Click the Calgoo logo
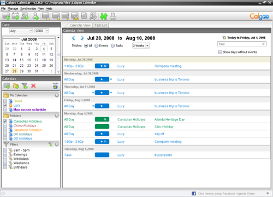This screenshot has height=197, width=273. pyautogui.click(x=259, y=16)
